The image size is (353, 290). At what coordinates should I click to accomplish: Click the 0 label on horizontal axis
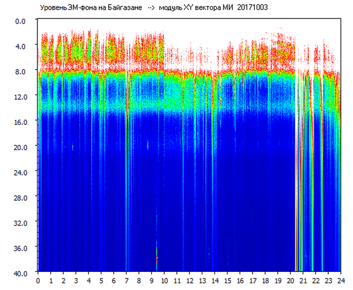tap(38, 281)
